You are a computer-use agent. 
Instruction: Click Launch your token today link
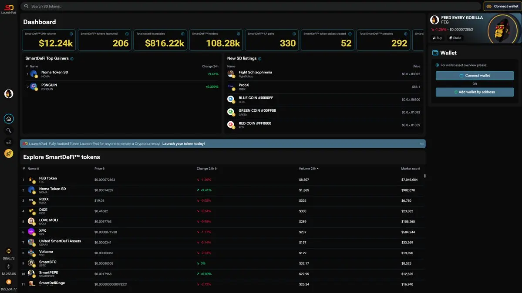click(183, 143)
